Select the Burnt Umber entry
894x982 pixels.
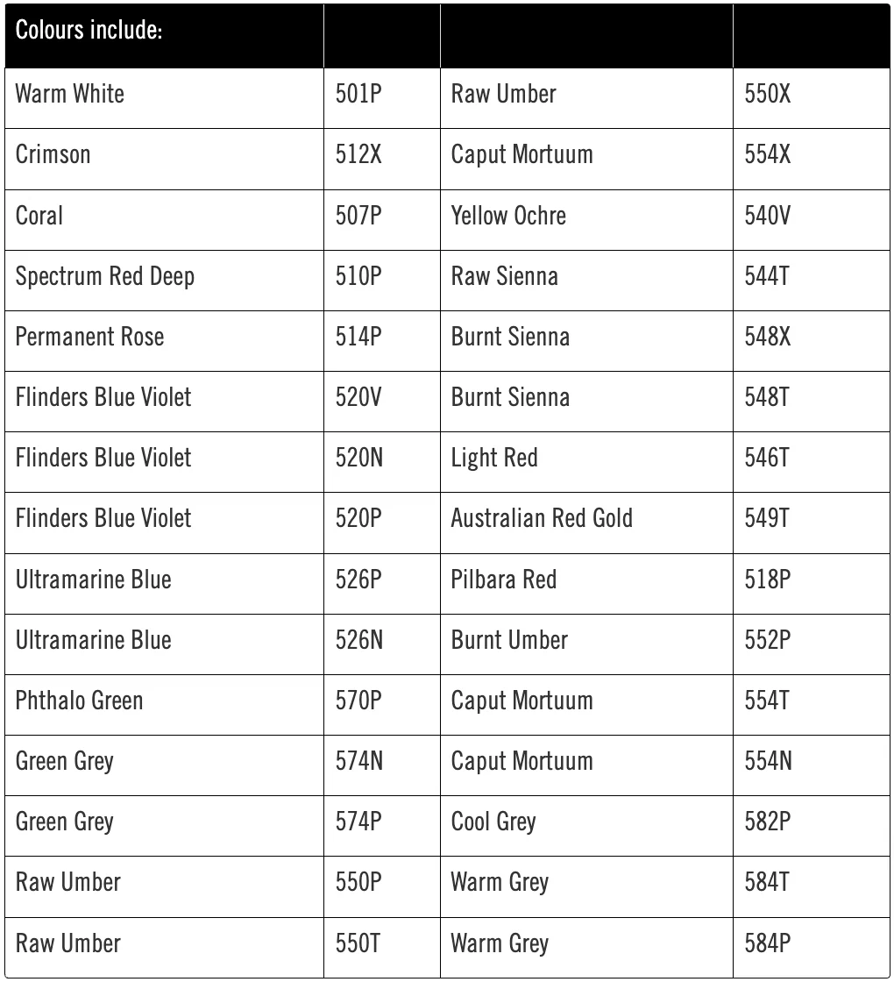(509, 640)
